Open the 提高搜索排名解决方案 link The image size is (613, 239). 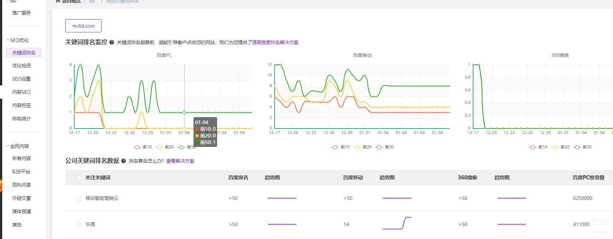coord(275,42)
